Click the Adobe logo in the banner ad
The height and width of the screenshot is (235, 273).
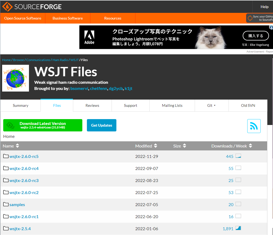[x=89, y=36]
